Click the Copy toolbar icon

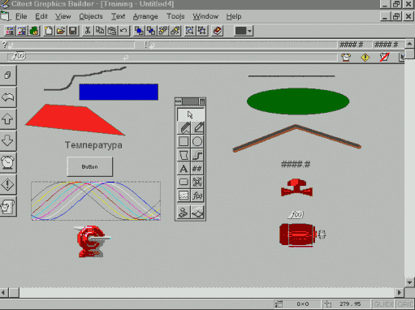(x=100, y=31)
